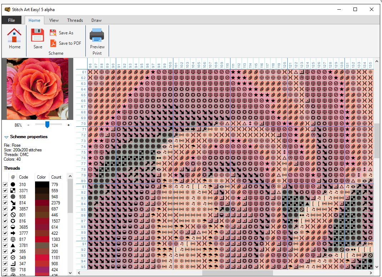Screen dimensions: 382x277
Task: Click the preview zoom slider handle
Action: [47, 125]
